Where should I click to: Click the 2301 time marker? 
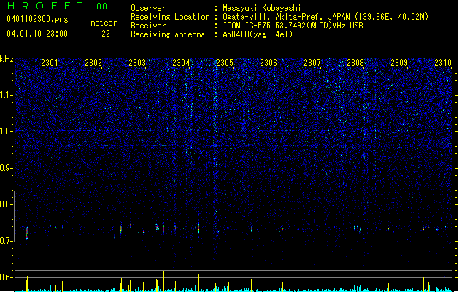[50, 63]
